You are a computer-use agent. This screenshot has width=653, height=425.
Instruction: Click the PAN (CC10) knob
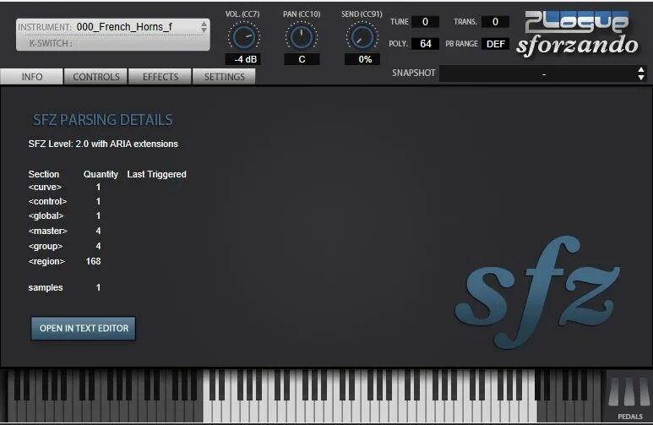(x=301, y=37)
